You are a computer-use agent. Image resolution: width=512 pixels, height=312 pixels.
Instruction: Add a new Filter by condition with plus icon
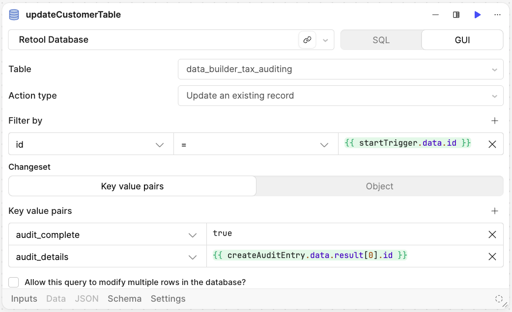(x=495, y=121)
